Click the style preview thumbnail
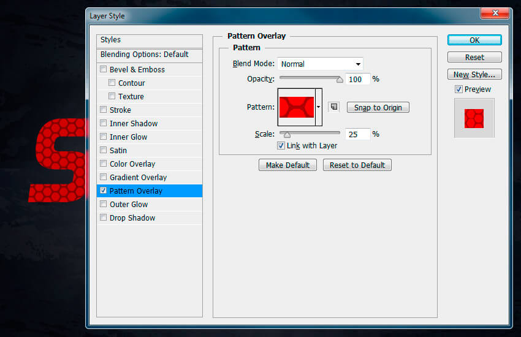This screenshot has height=337, width=521. point(474,118)
